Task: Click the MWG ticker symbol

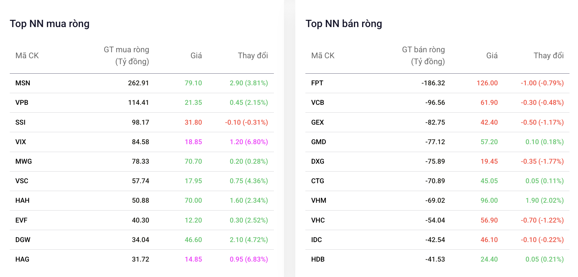Action: click(x=24, y=161)
